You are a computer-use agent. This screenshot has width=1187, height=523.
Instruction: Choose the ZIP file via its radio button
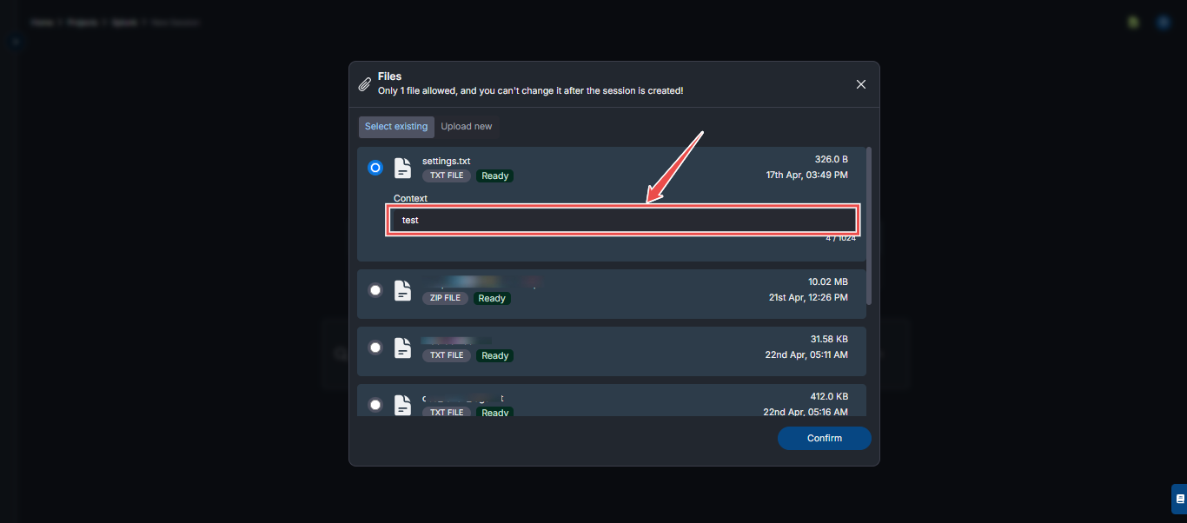(375, 289)
